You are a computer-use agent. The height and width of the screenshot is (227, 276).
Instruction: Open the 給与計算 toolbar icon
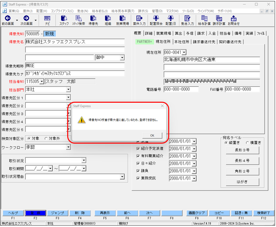coord(204,20)
